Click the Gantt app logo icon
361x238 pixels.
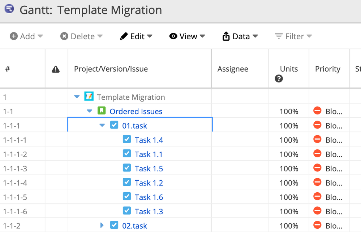pyautogui.click(x=9, y=9)
